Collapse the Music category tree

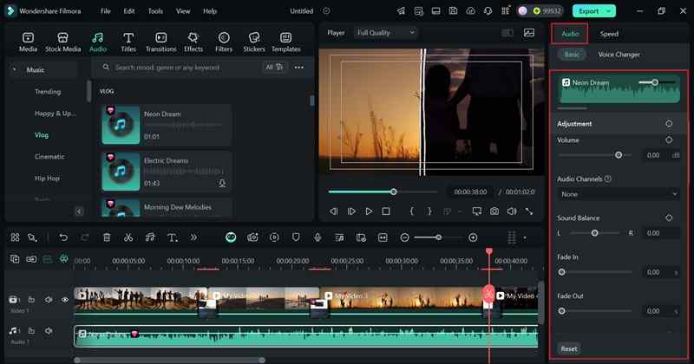pyautogui.click(x=15, y=70)
